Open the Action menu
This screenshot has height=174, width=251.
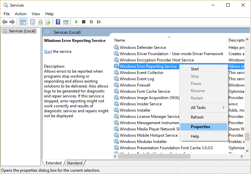tap(21, 14)
